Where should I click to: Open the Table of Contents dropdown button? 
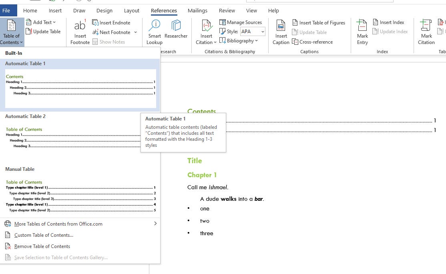pyautogui.click(x=12, y=32)
